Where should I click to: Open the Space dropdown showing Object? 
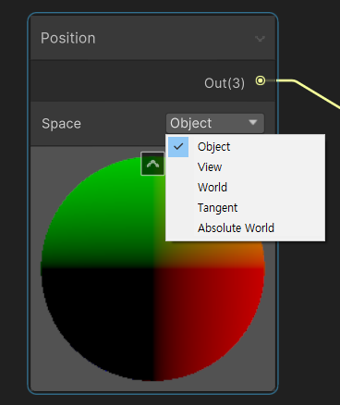[215, 123]
